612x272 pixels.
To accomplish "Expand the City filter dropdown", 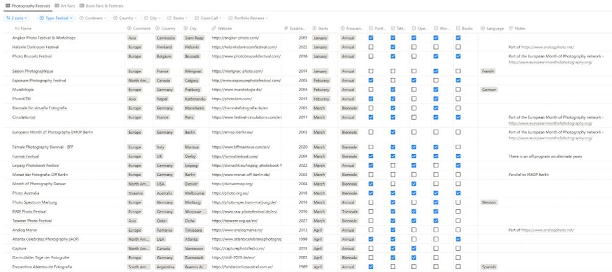I will [x=152, y=18].
